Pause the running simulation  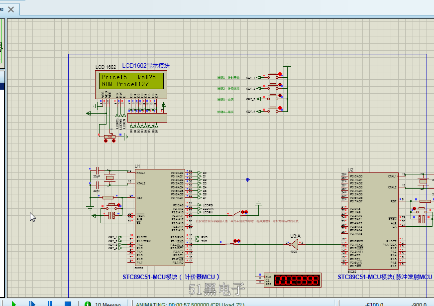(50, 304)
